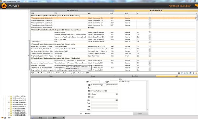Screen dimensions: 198x119
Task: Click the folder icon of VA-[Remember the Wo... item
Action: tap(11, 104)
